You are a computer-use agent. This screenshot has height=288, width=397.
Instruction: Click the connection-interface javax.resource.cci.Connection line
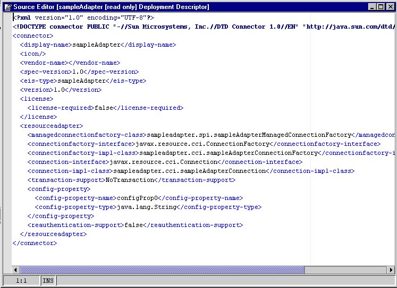coord(165,162)
